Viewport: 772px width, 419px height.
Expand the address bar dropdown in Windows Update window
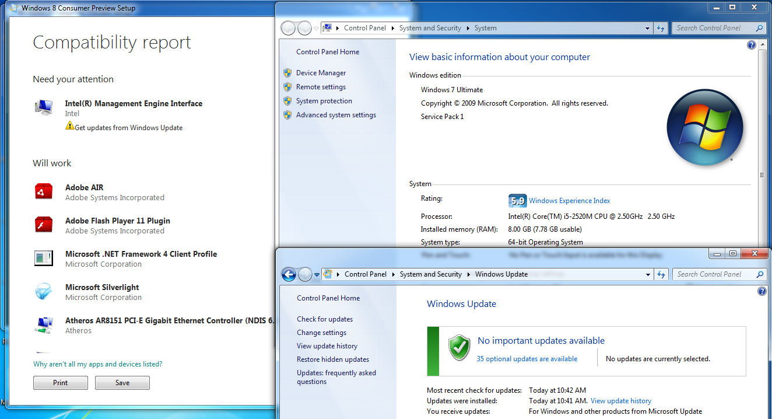648,274
